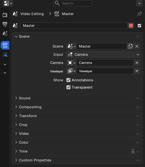Disable the Transparent checkbox
This screenshot has width=145, height=167.
[68, 87]
